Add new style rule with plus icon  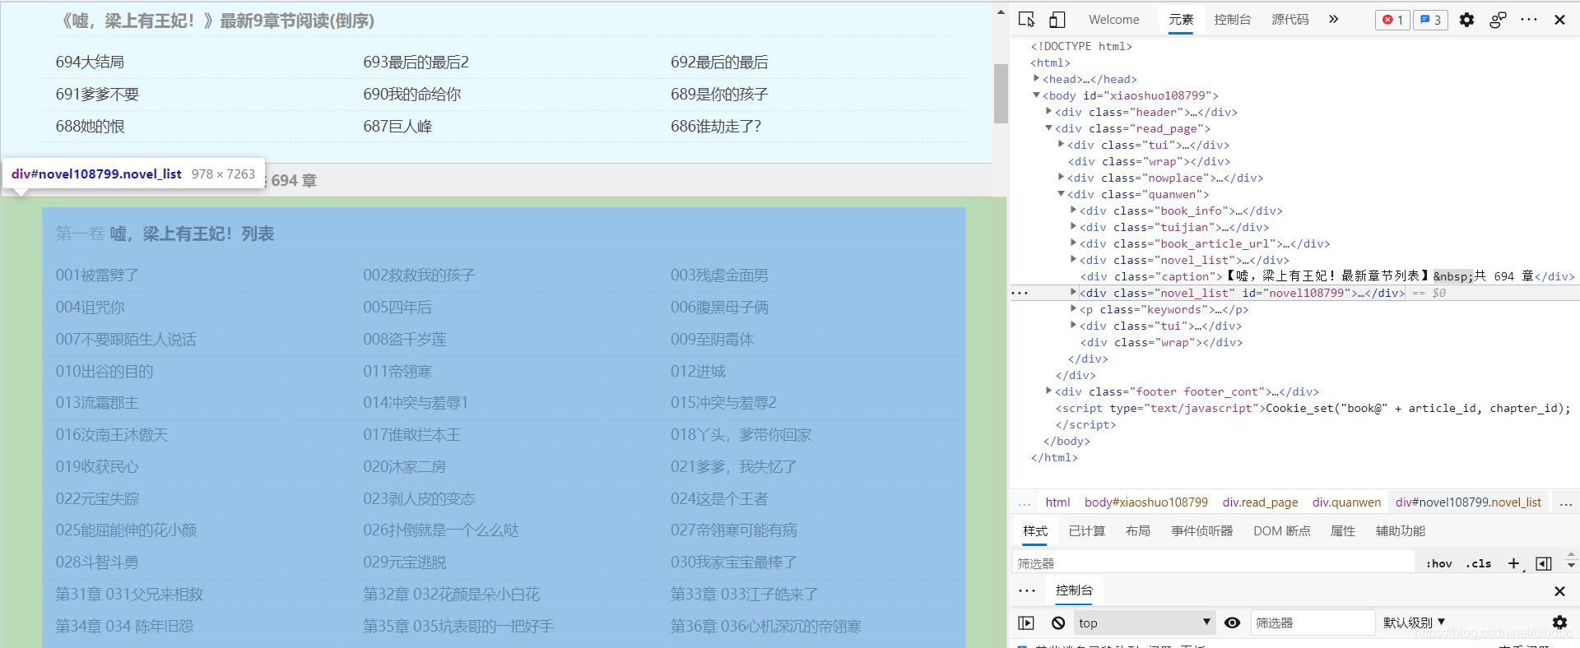[x=1513, y=563]
